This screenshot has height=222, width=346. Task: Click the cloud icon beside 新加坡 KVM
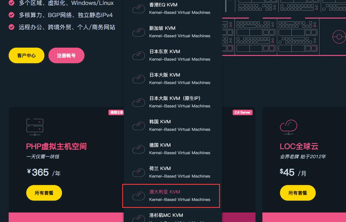139,32
